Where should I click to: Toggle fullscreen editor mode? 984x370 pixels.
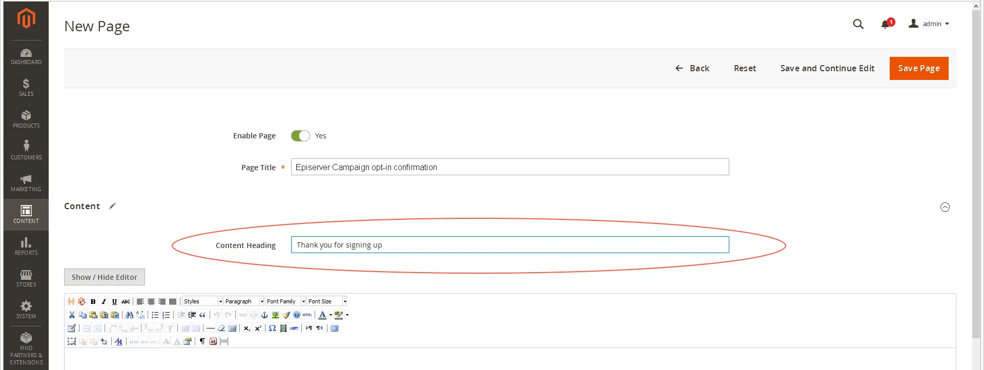334,328
